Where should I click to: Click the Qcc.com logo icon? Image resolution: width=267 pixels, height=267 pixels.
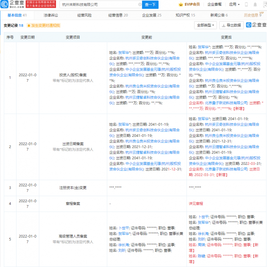4,4
